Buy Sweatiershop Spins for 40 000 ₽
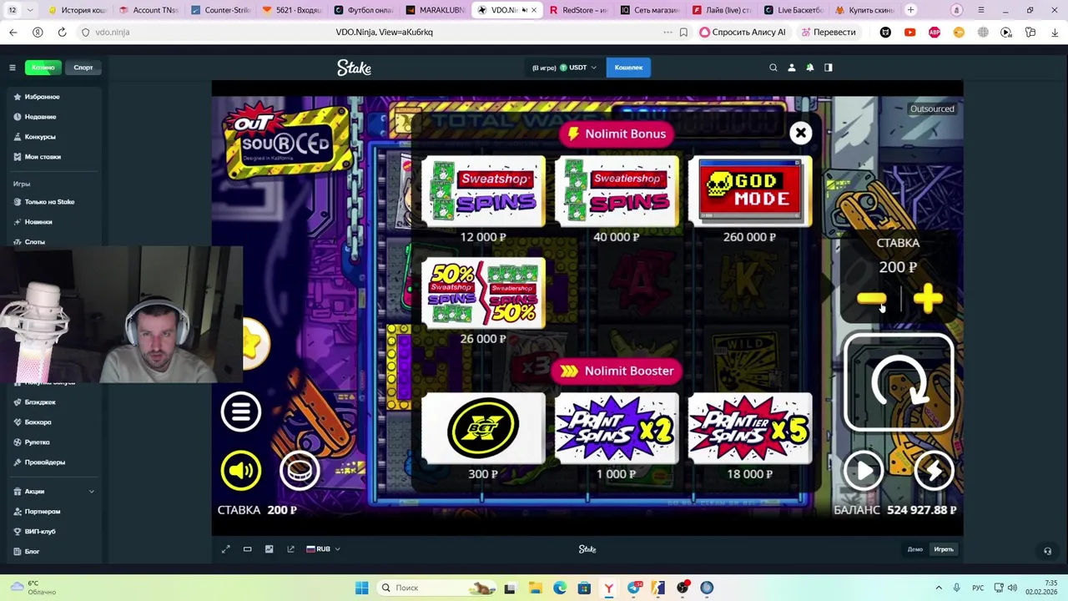This screenshot has width=1068, height=601. click(x=617, y=191)
